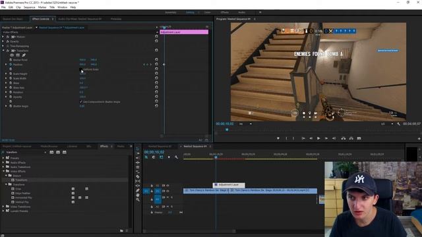Viewport: 422px width, 237px height.
Task: Uncheck Use Composition's Shutter Angle
Action: [x=80, y=102]
